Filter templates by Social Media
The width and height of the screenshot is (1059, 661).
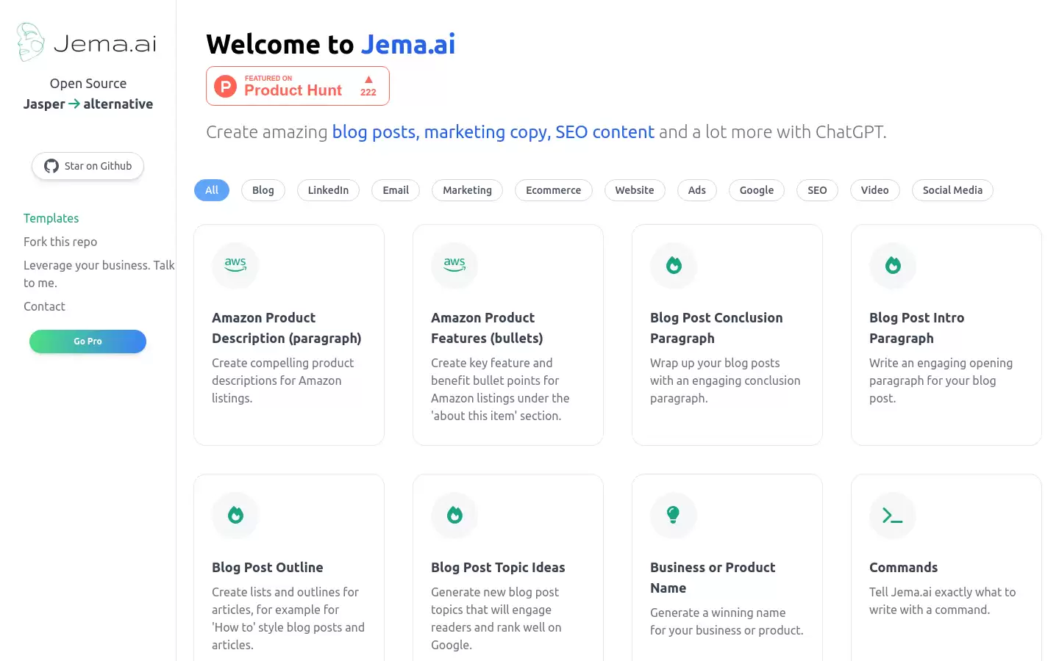click(952, 190)
